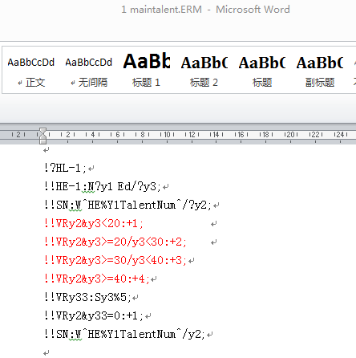Image resolution: width=356 pixels, height=358 pixels.
Task: Click the first-line indent marker on ruler
Action: (42, 131)
